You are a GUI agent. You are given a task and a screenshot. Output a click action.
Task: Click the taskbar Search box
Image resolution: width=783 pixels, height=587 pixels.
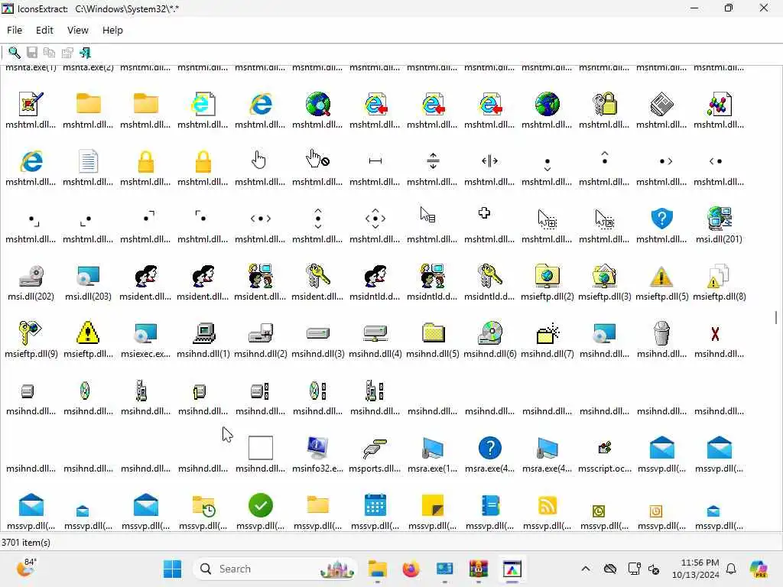click(x=275, y=569)
